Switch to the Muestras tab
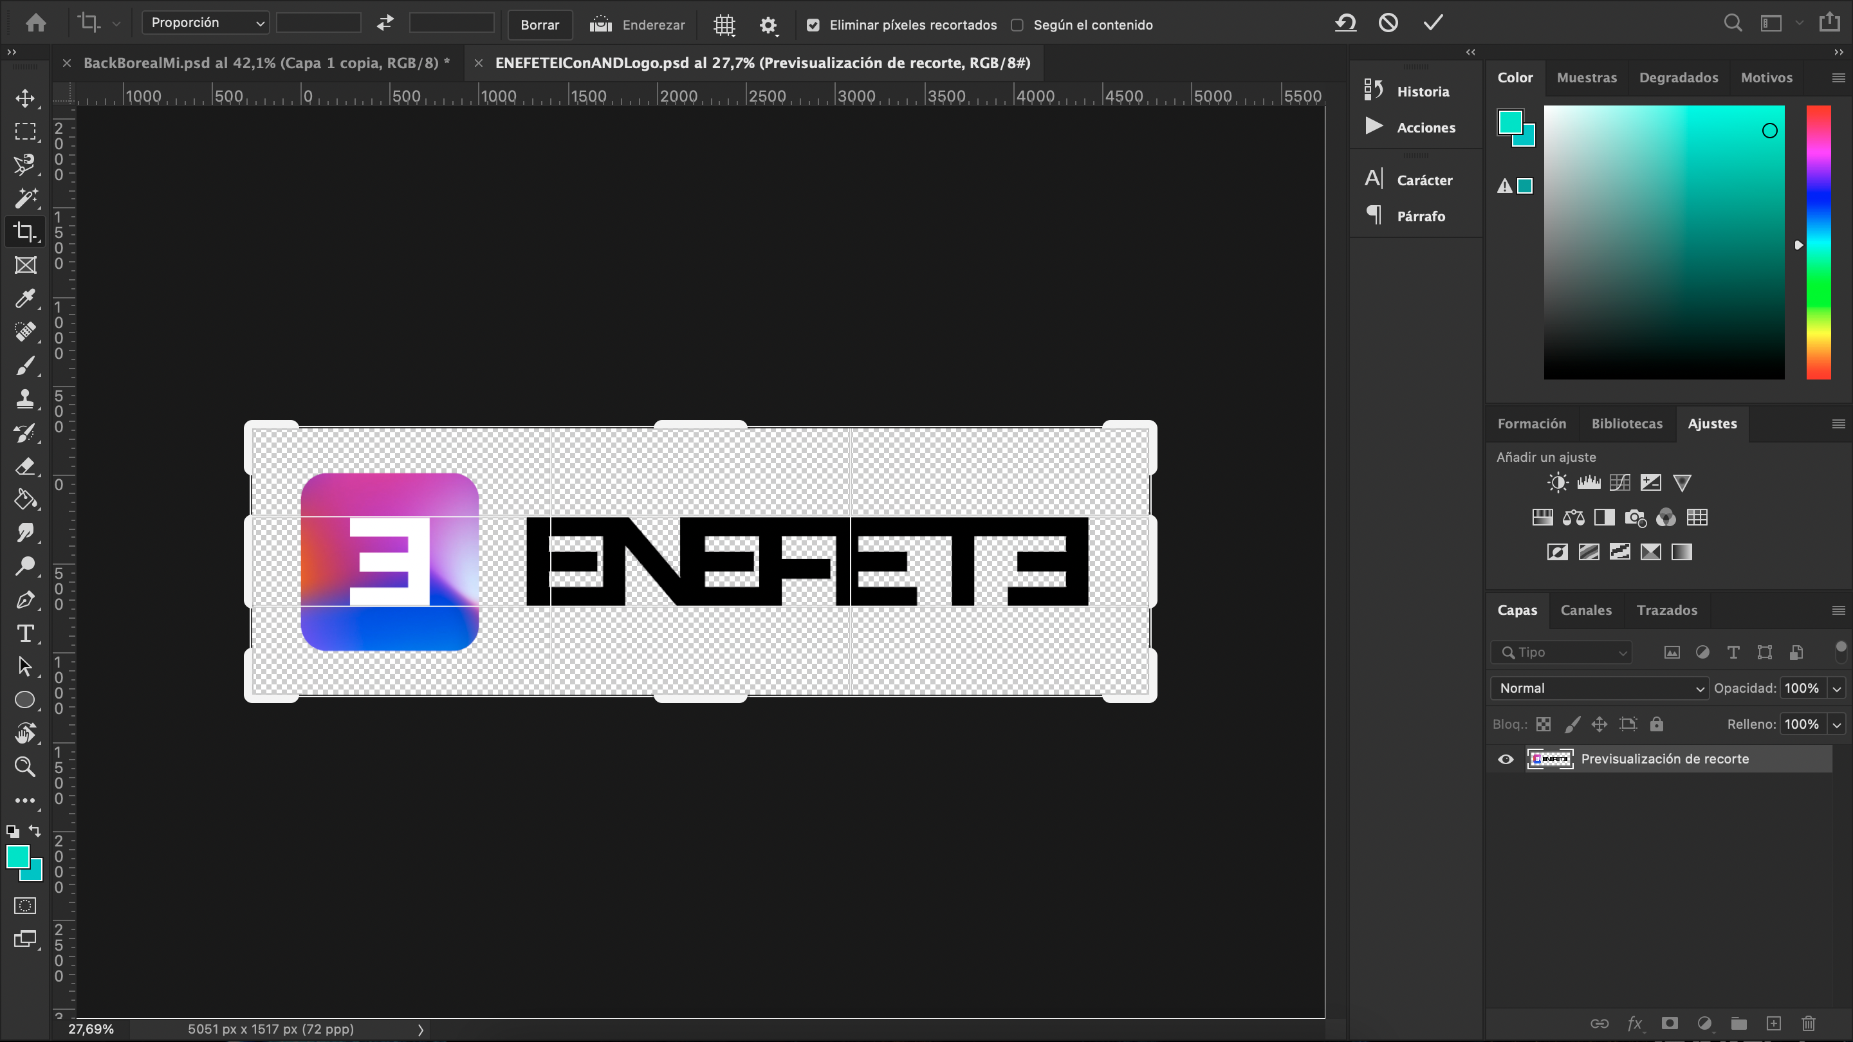The image size is (1853, 1042). pyautogui.click(x=1587, y=77)
